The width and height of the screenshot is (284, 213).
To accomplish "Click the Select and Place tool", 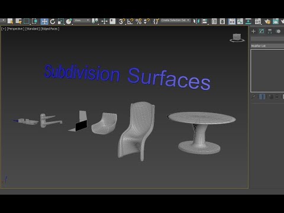I will tap(69, 21).
